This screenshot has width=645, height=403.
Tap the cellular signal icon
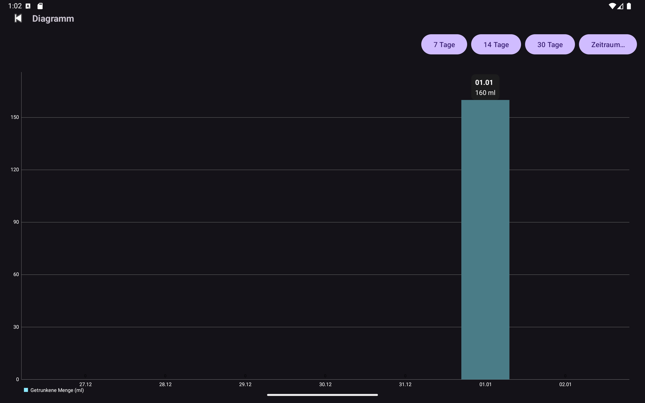tap(621, 6)
